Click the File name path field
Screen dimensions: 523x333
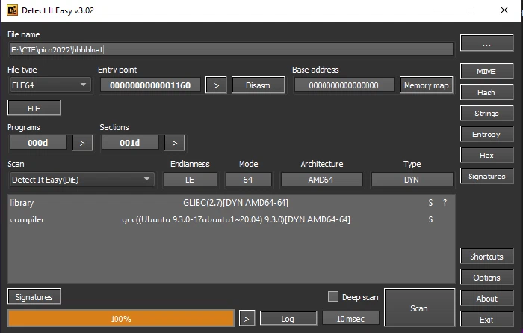tap(231, 49)
